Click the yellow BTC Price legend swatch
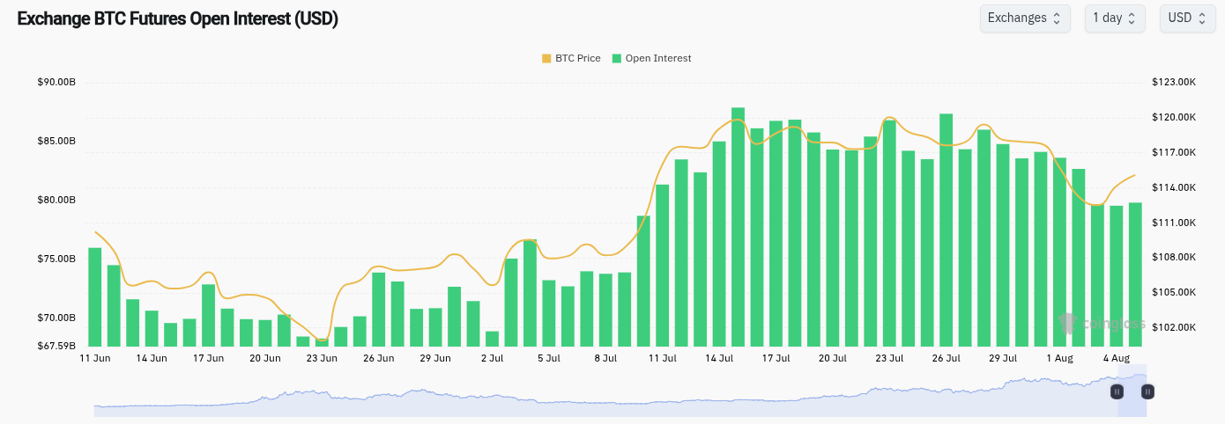Image resolution: width=1225 pixels, height=424 pixels. coord(546,58)
